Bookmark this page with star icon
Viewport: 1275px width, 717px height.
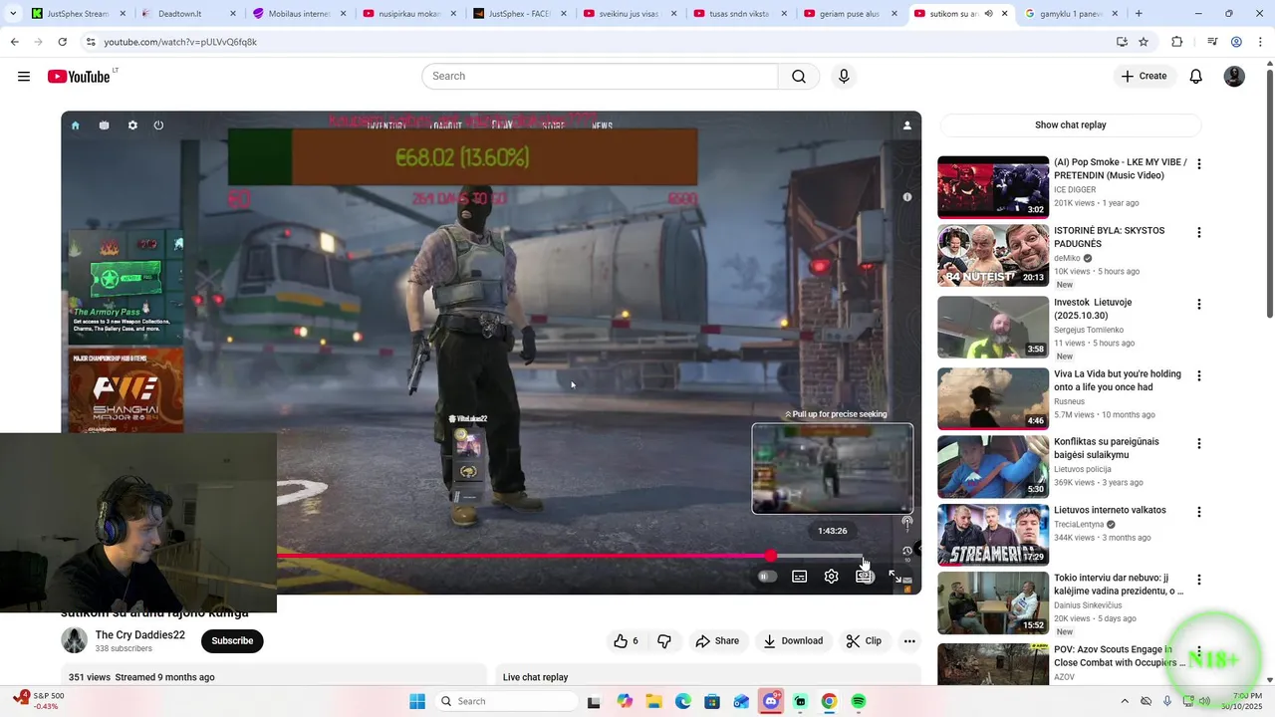click(1144, 42)
